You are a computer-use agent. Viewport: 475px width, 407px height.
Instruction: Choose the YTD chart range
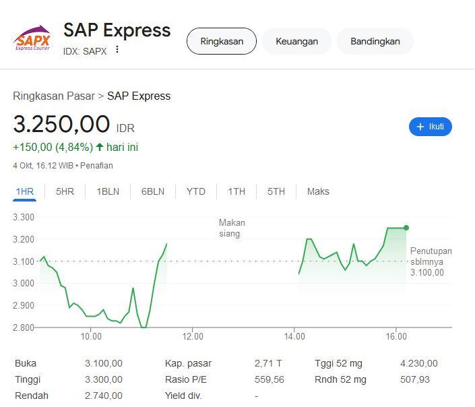point(195,191)
